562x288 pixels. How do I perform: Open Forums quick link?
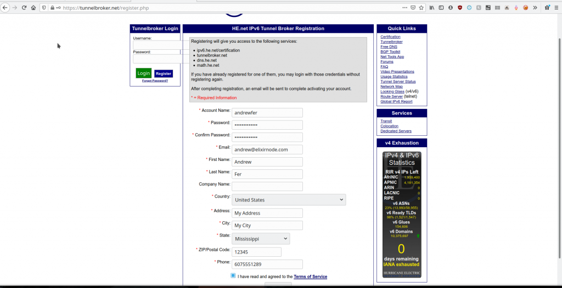pyautogui.click(x=387, y=62)
